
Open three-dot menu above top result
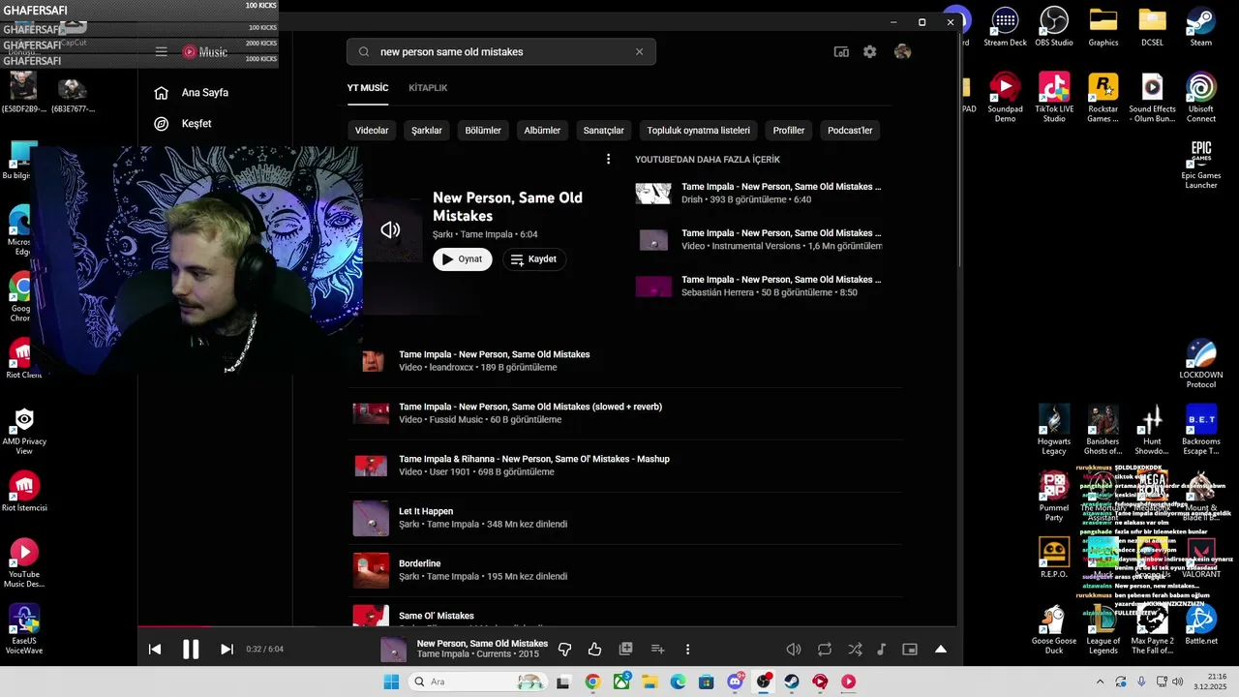pos(608,159)
